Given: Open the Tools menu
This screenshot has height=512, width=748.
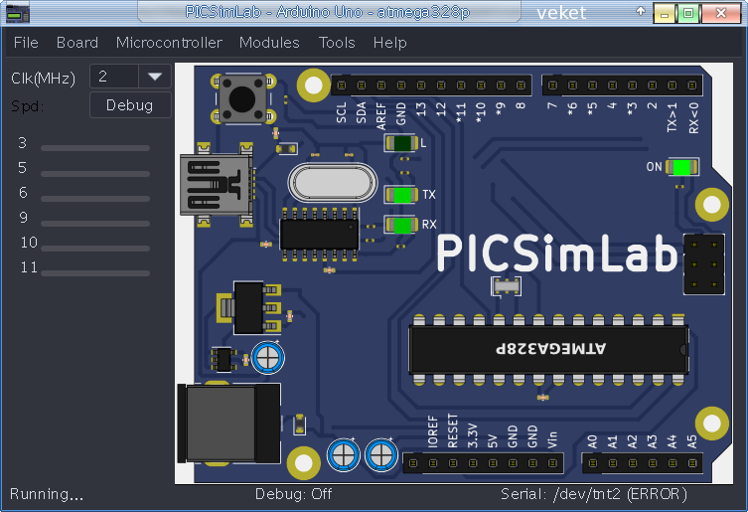Looking at the screenshot, I should (337, 43).
